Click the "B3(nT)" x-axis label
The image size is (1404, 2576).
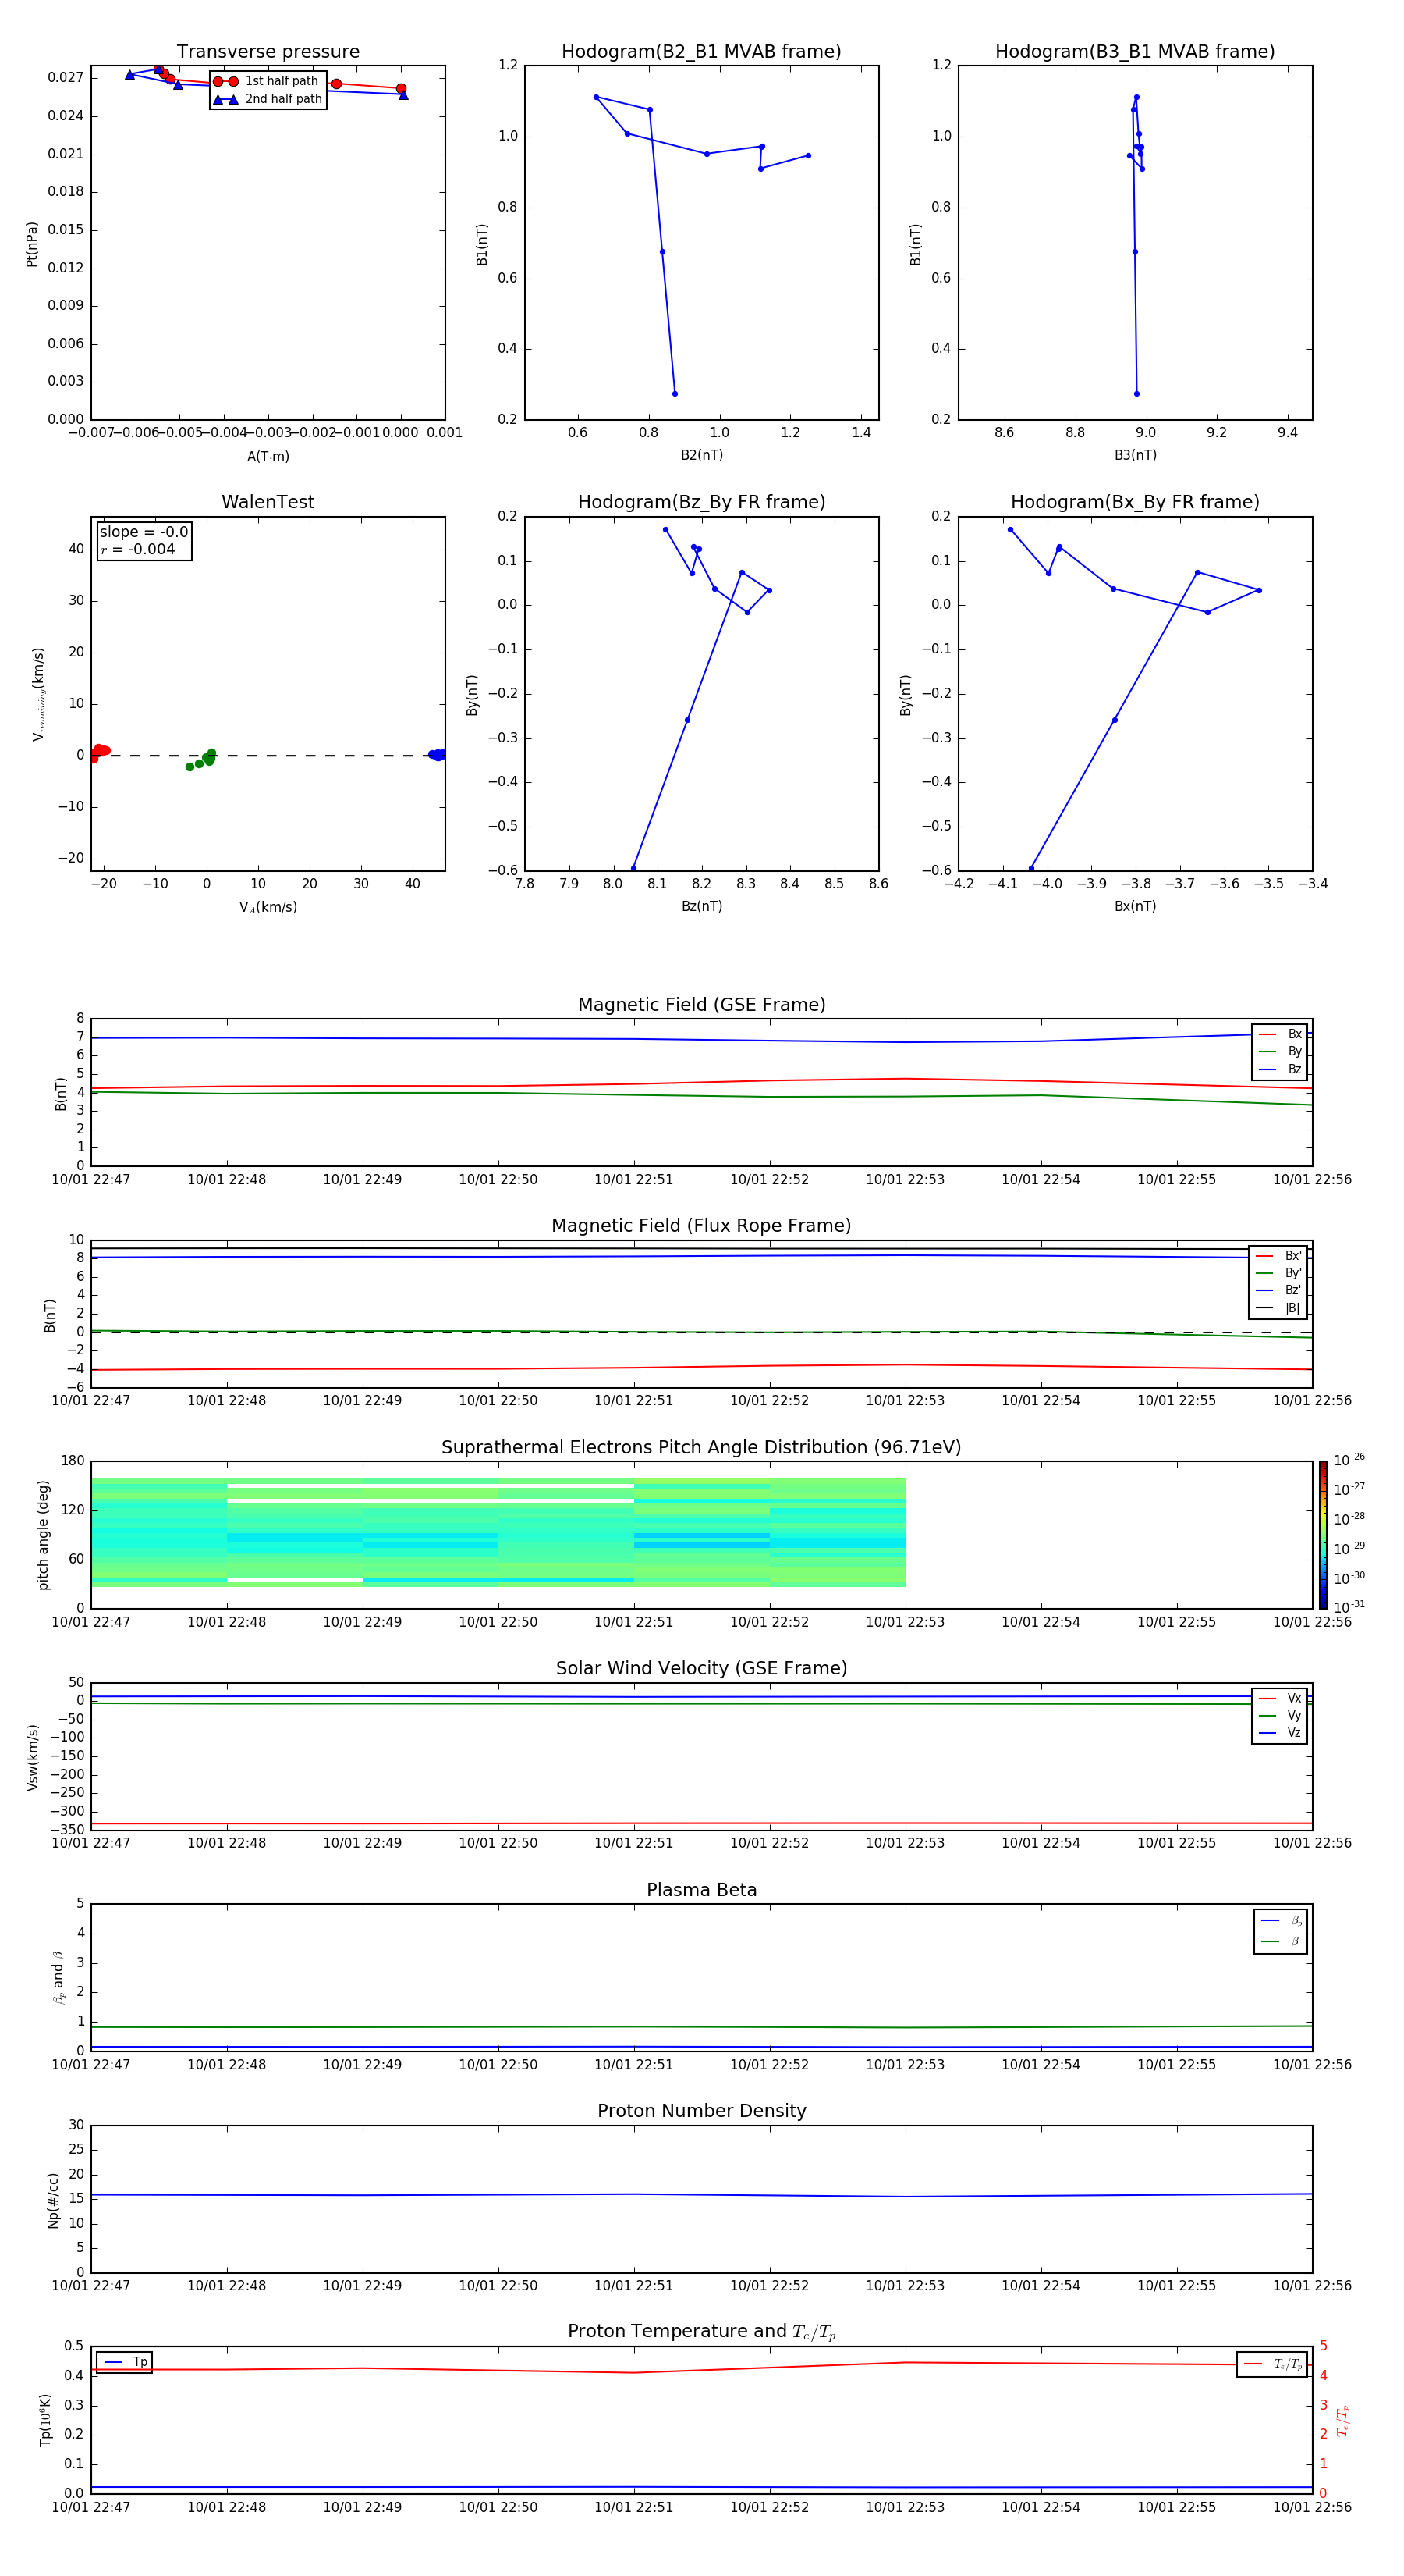pos(1135,455)
